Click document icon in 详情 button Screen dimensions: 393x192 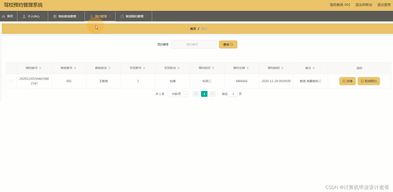point(344,81)
